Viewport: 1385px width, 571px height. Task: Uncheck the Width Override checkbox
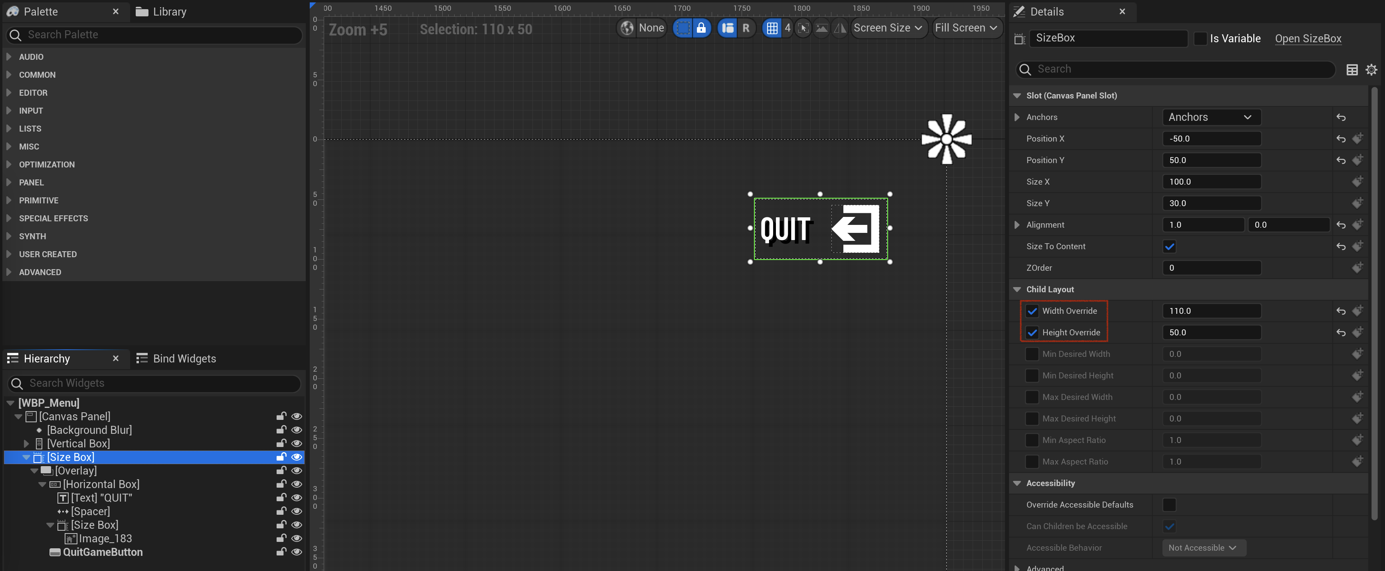point(1032,311)
